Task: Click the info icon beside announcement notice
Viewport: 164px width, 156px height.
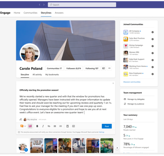Action: point(19,132)
